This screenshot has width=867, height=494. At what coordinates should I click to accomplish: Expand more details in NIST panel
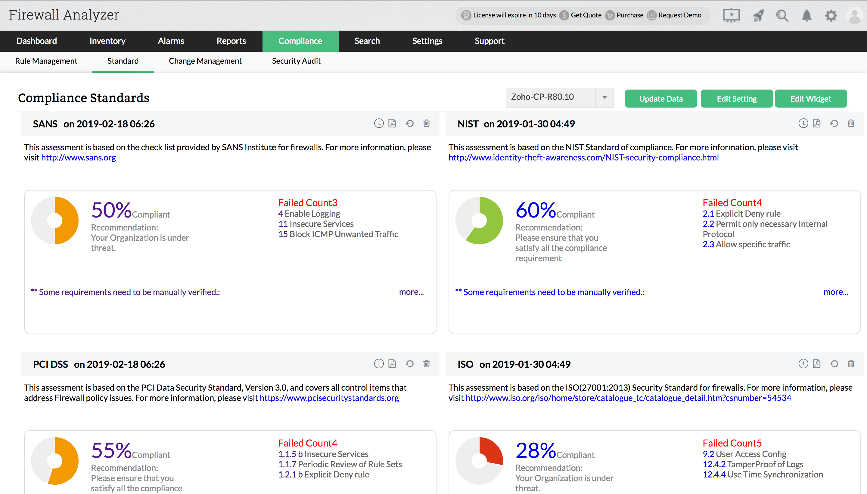click(835, 292)
